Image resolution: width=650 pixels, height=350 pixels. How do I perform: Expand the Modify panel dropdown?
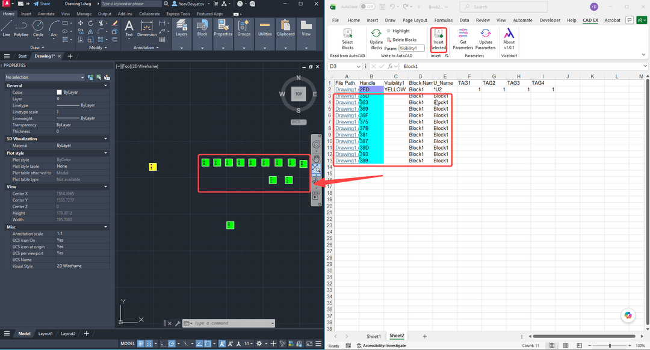[x=98, y=48]
